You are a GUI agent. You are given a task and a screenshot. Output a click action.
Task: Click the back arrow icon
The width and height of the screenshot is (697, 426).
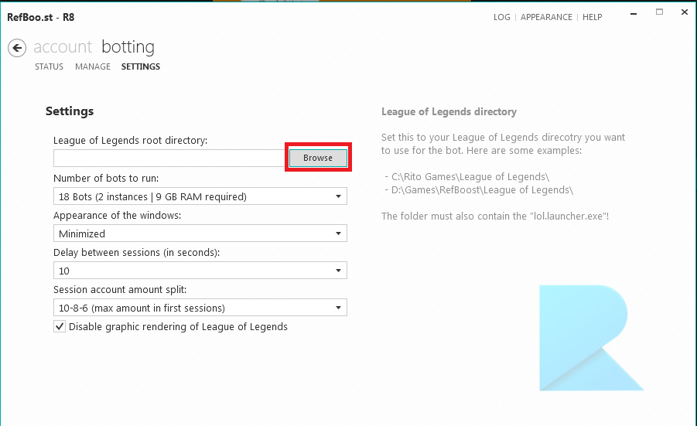tap(17, 48)
